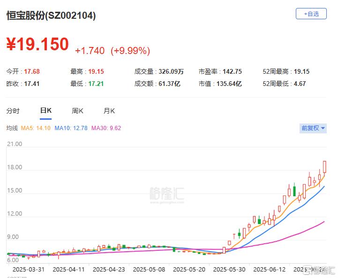
Task: Click the 2025-05-20 date axis label
Action: pyautogui.click(x=189, y=270)
